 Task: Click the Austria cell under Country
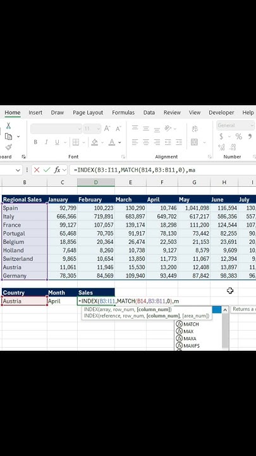25,301
